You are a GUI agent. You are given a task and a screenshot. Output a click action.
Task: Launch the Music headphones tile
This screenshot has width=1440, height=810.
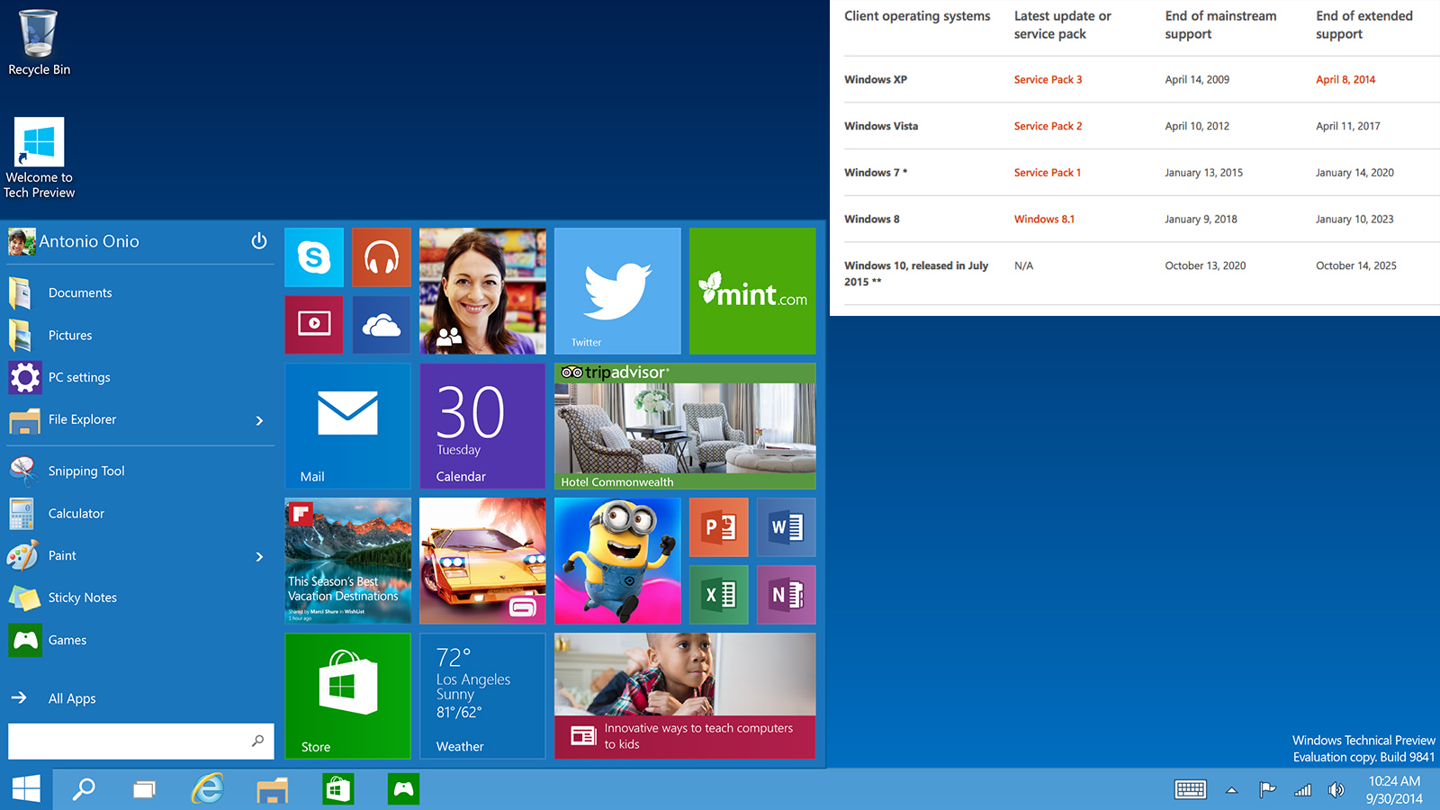point(382,257)
